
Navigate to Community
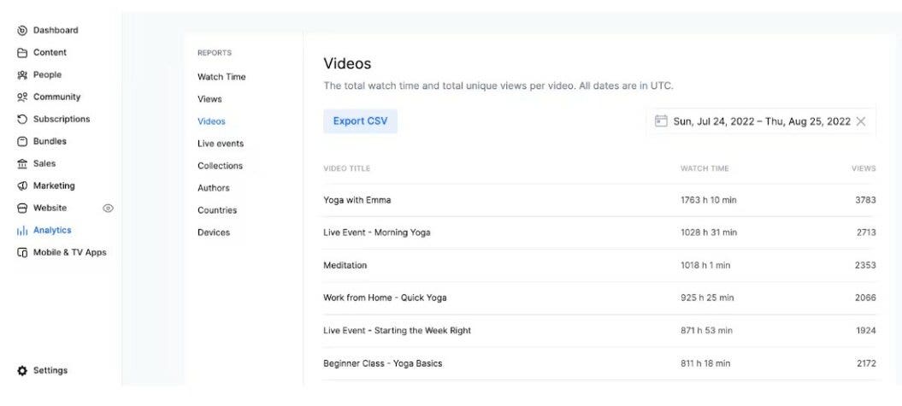[56, 97]
